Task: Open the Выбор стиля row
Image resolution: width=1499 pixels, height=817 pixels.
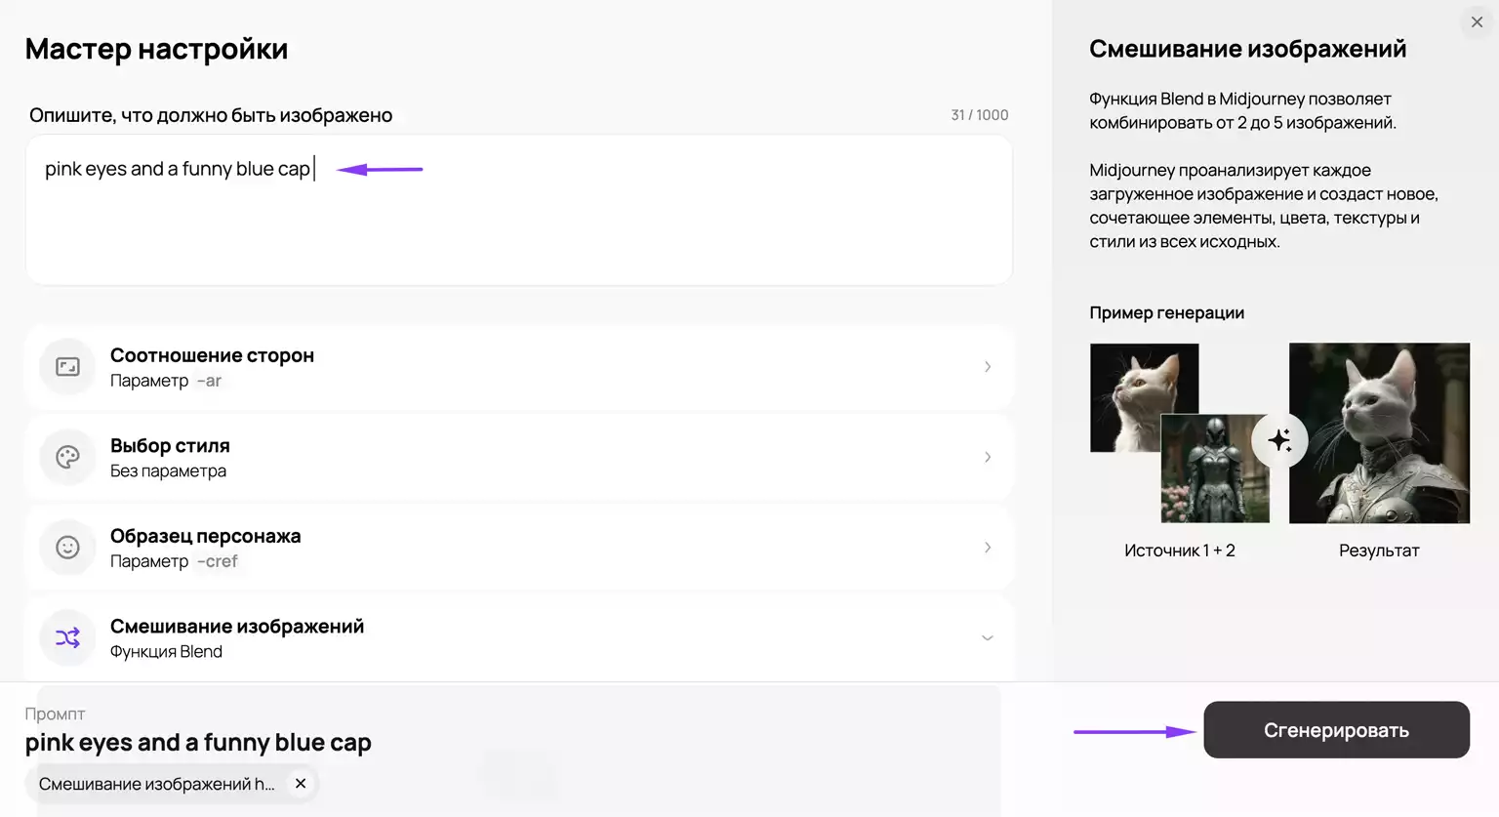Action: coord(519,457)
